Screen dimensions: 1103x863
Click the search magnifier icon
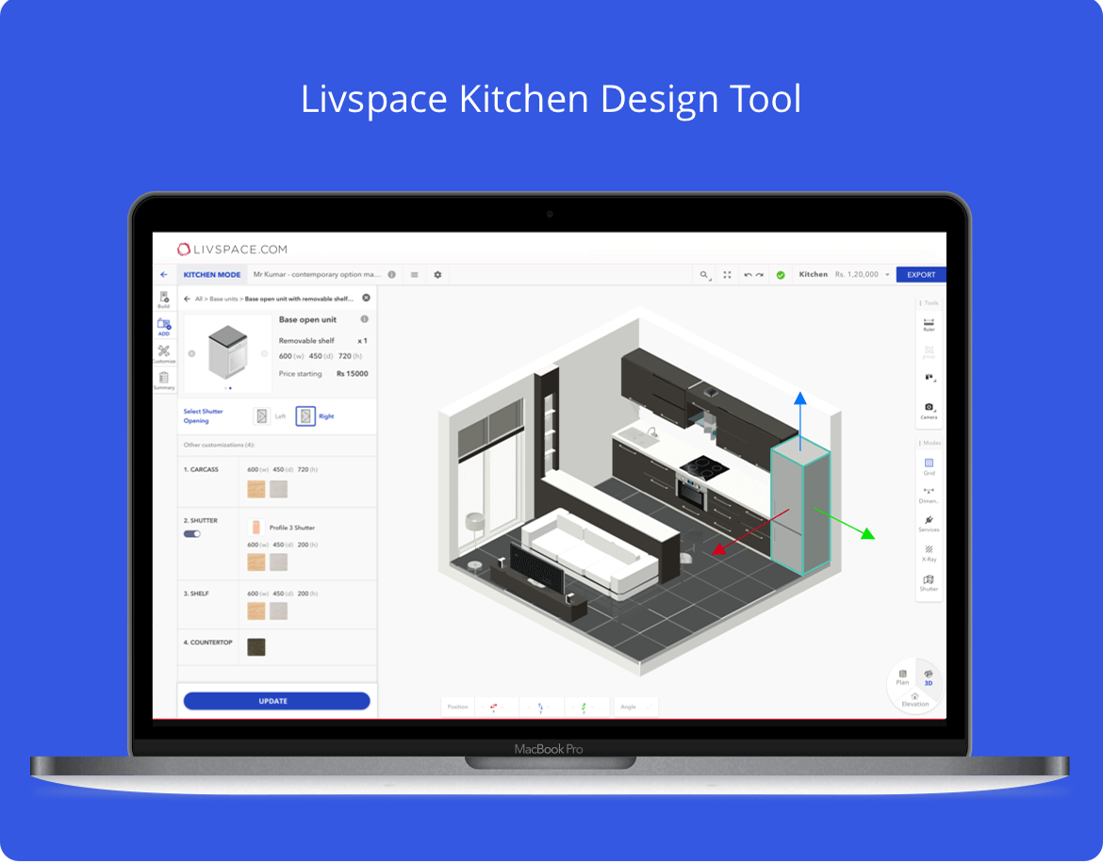703,275
